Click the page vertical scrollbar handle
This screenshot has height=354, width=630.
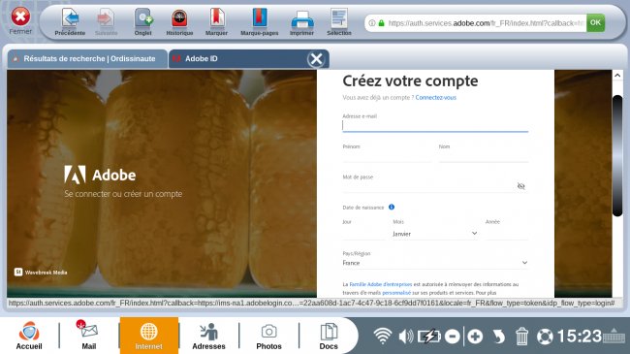[x=617, y=156]
